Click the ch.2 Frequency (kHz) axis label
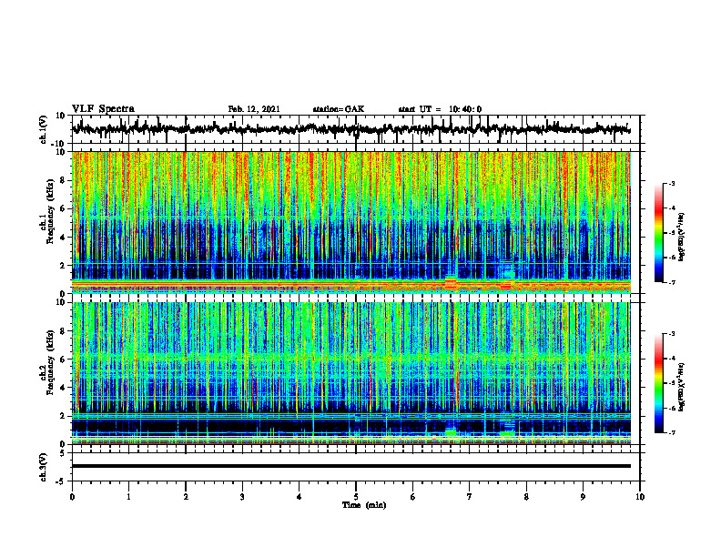This screenshot has height=557, width=721. click(x=48, y=362)
